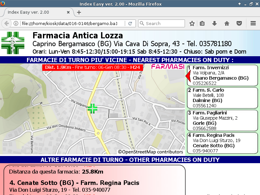Click the back navigation arrow
The height and width of the screenshot is (195, 260).
tap(6, 23)
